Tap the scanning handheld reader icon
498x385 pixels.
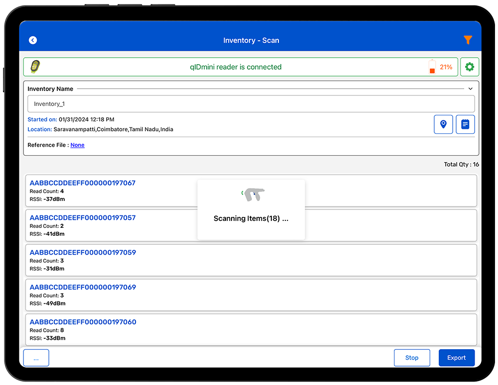click(x=254, y=195)
